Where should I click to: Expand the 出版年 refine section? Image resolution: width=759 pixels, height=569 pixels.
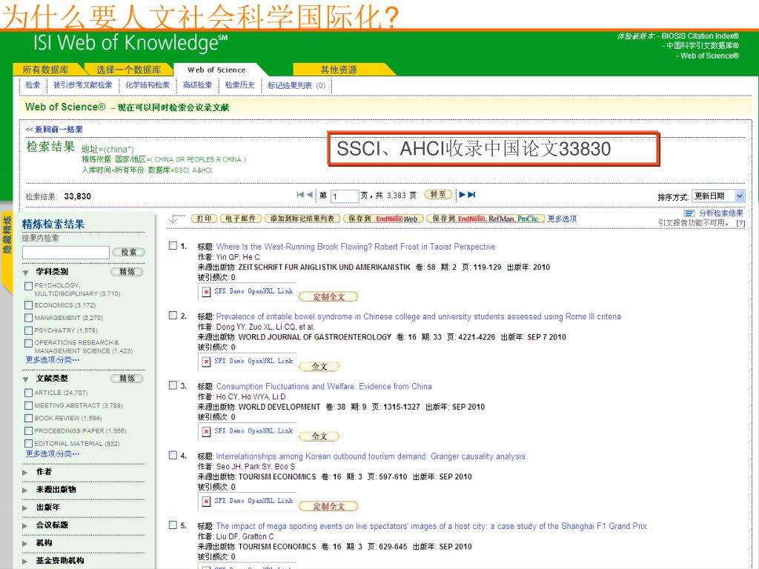pos(25,508)
